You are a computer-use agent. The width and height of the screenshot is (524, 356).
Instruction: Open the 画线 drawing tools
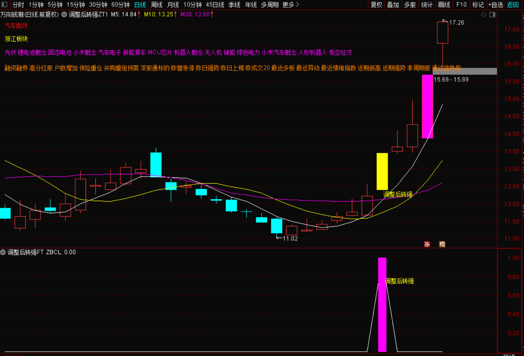pos(444,5)
